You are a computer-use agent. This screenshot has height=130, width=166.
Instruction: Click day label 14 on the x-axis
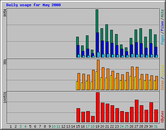click(73, 126)
